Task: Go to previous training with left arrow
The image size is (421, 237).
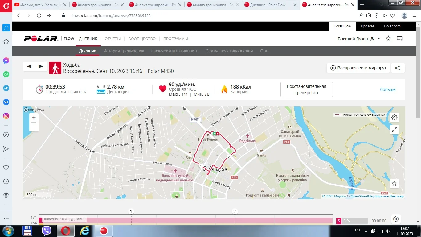Action: [x=29, y=66]
